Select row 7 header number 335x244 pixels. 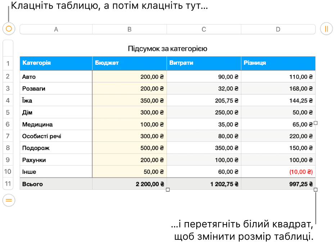[x=8, y=136]
